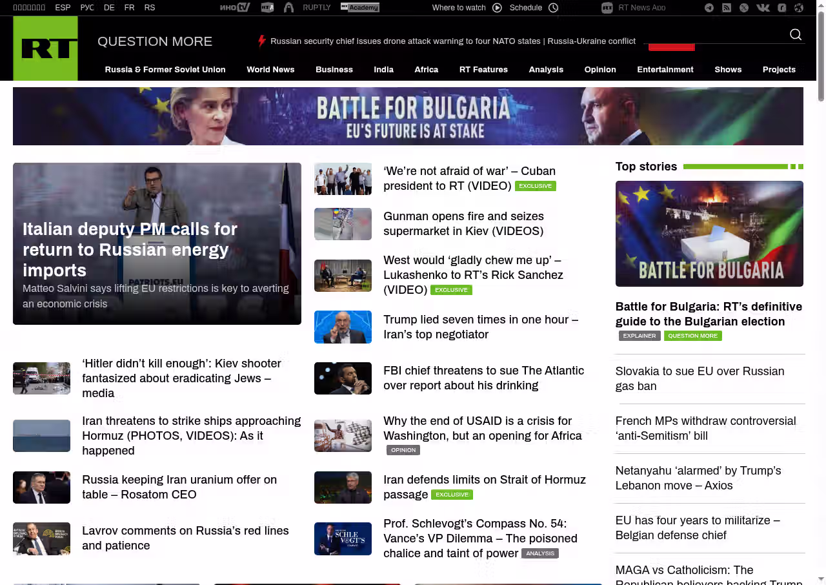Open the World News section
The height and width of the screenshot is (585, 826).
pos(270,70)
